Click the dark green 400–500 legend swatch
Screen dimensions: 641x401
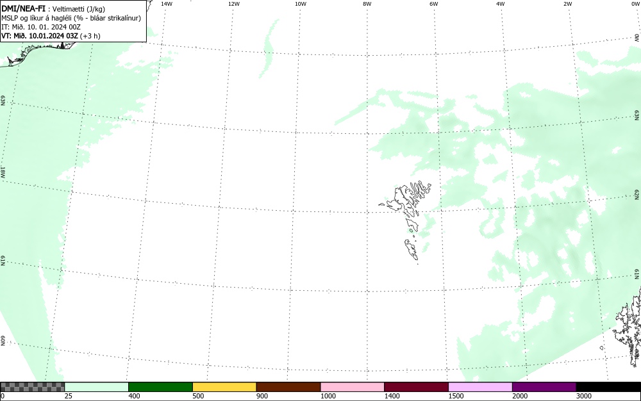(x=160, y=387)
